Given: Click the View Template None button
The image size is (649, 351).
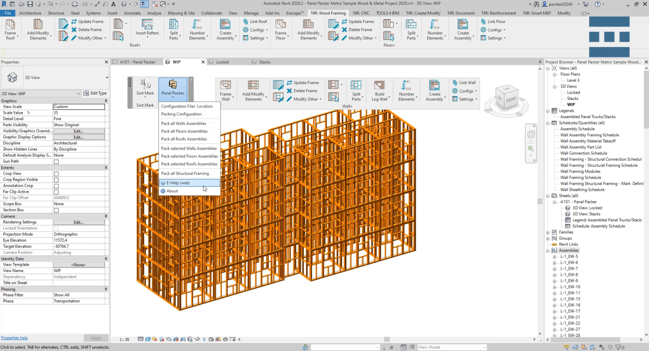Looking at the screenshot, I should (79, 265).
